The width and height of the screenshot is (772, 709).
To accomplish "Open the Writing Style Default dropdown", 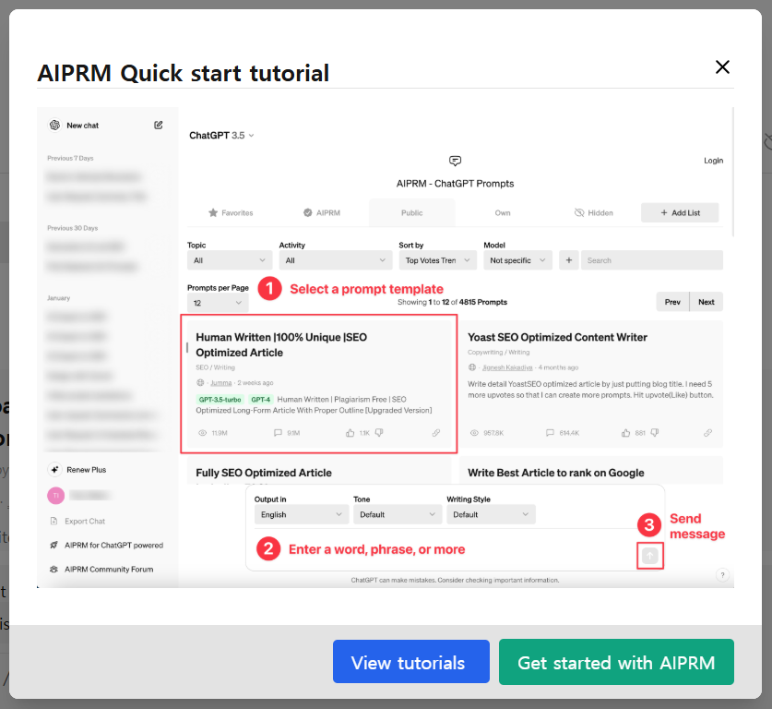I will [x=491, y=514].
